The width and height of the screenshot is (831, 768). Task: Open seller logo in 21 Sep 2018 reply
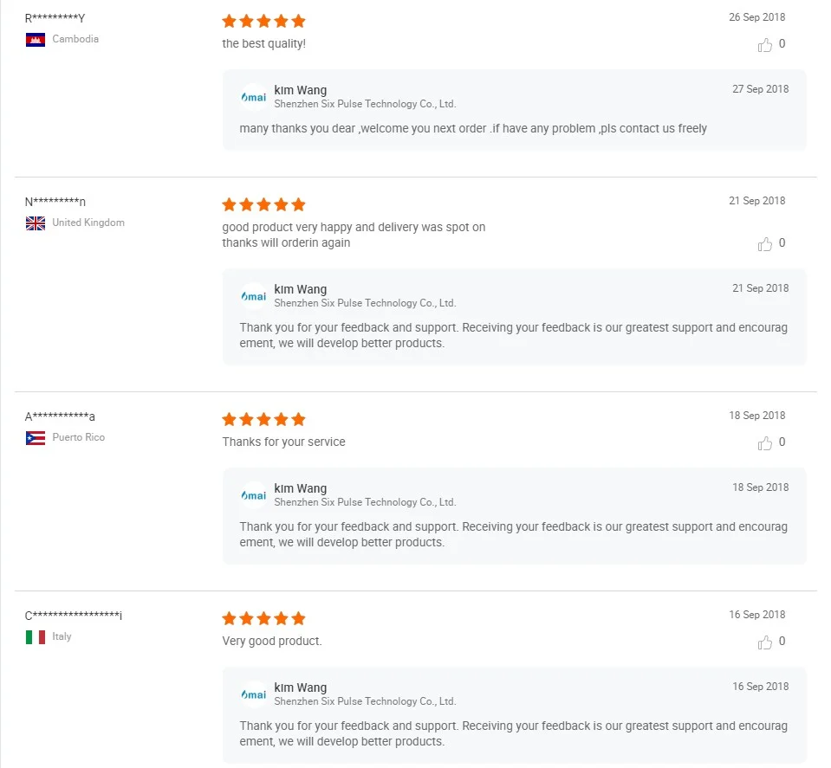(x=254, y=296)
